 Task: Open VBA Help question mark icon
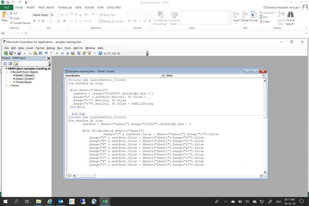[x=100, y=53]
